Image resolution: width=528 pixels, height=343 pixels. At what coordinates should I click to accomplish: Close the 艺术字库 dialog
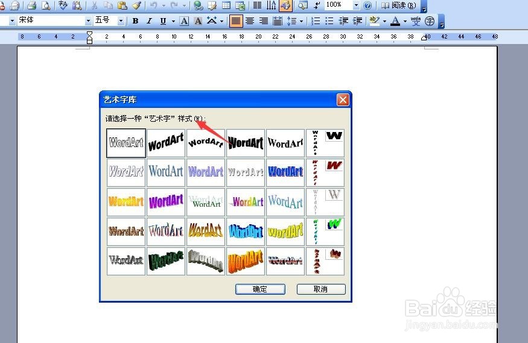(343, 99)
